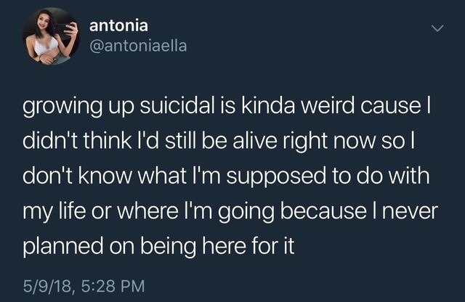This screenshot has height=302, width=465.
Task: Click the word 'supposed' in the tweet text
Action: tap(276, 177)
